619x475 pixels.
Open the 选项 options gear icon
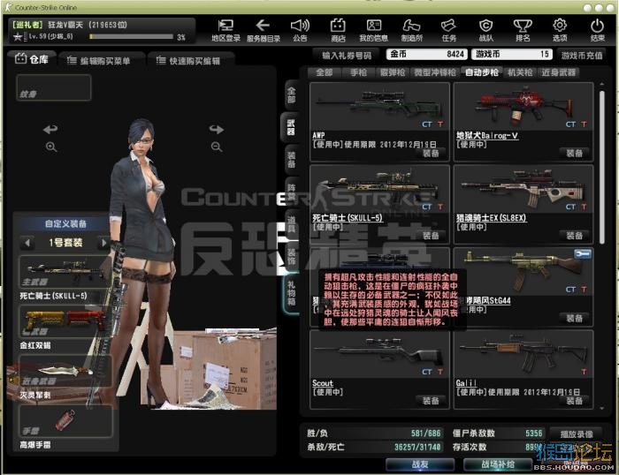560,30
